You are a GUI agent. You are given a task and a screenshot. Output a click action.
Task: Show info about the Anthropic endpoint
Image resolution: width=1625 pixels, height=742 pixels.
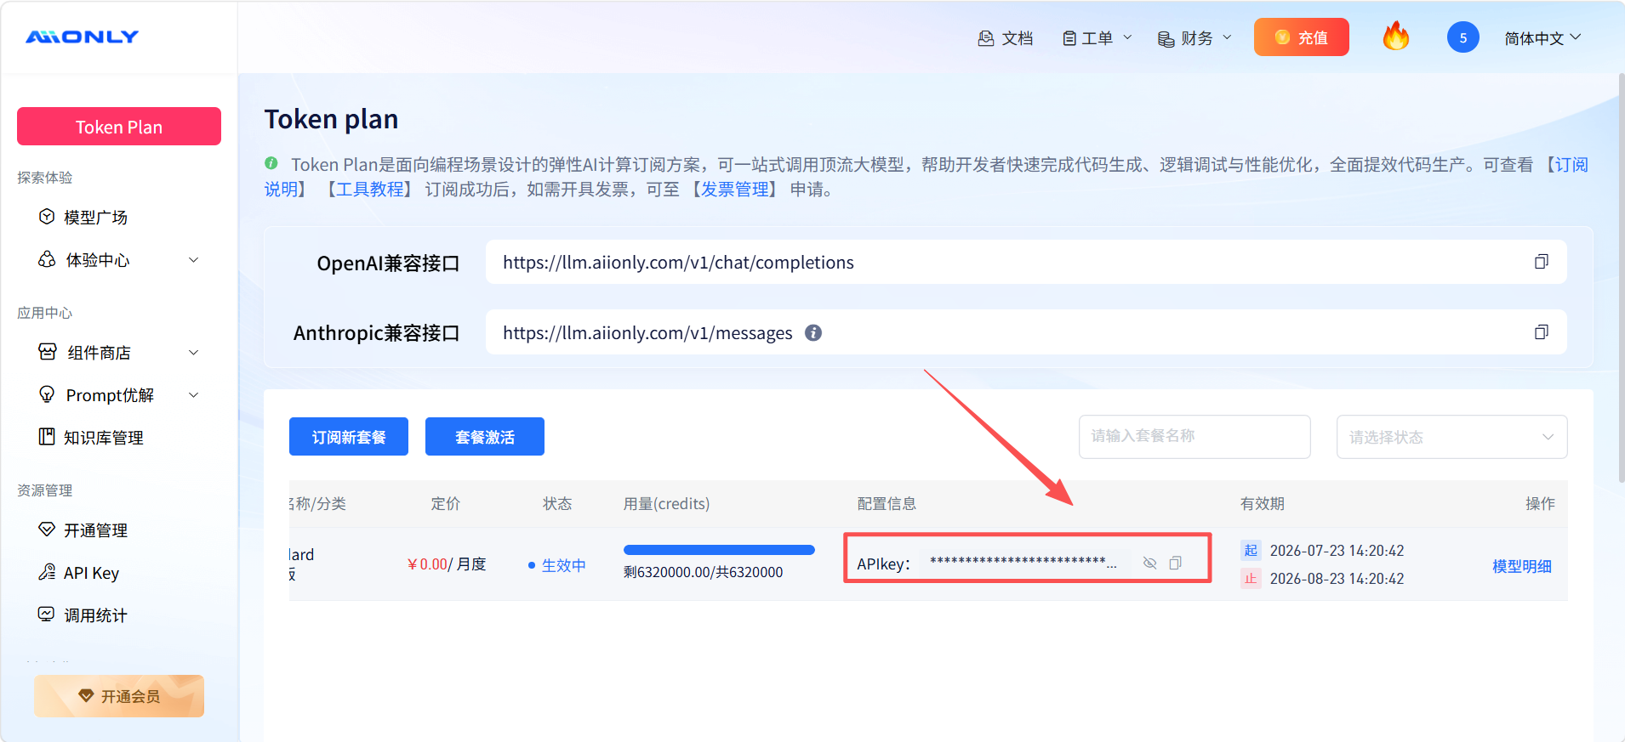(x=813, y=333)
